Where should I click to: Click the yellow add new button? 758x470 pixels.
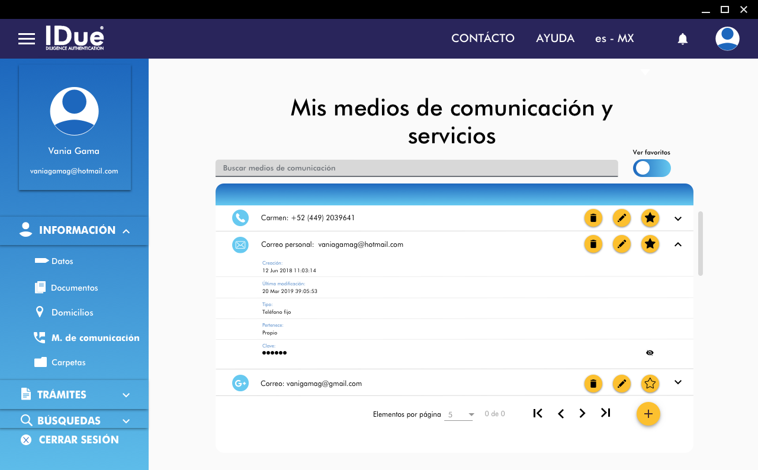click(648, 414)
